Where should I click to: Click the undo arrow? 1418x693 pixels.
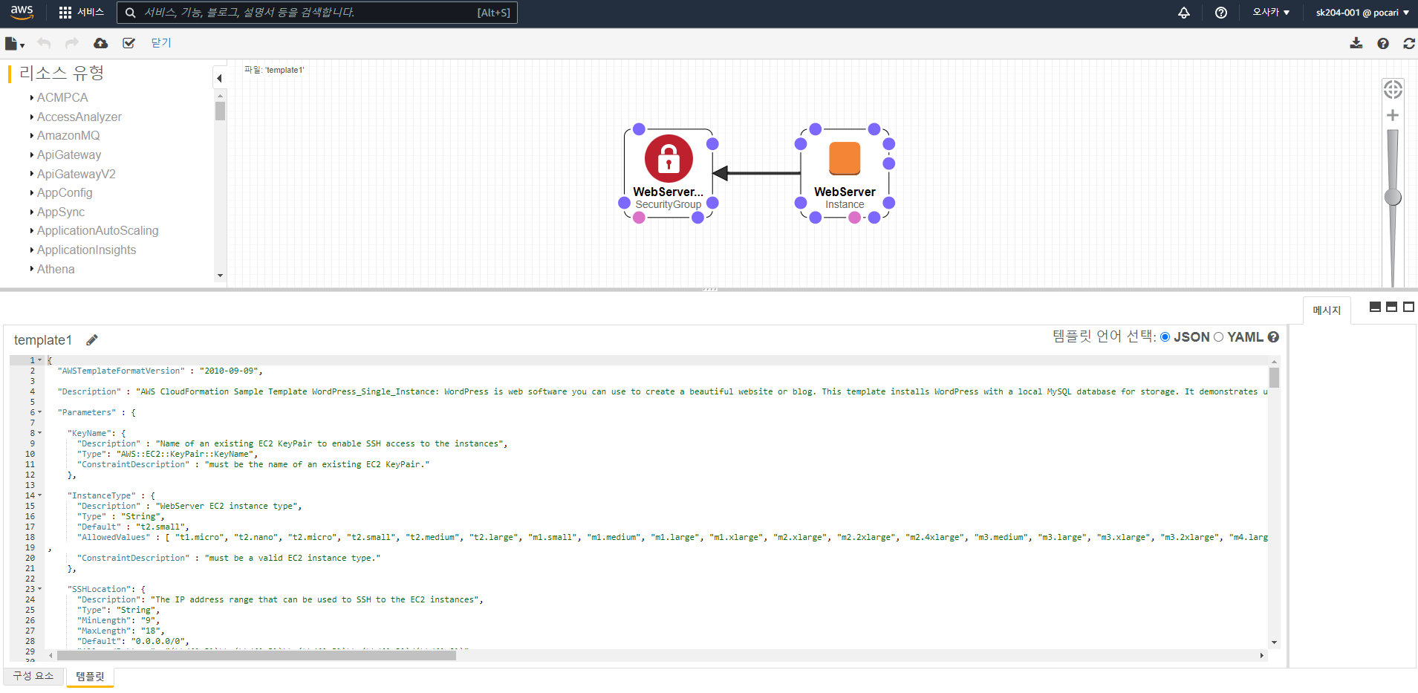pyautogui.click(x=44, y=43)
